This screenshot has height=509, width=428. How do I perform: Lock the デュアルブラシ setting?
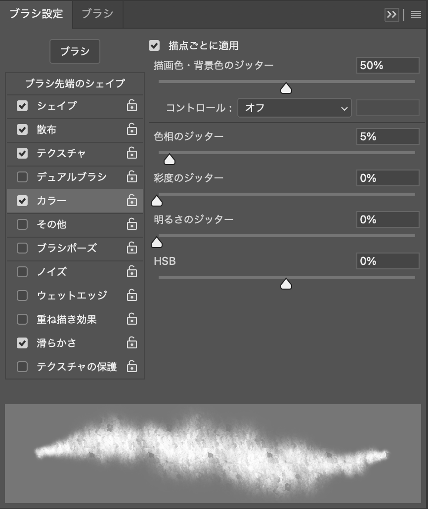click(x=131, y=177)
